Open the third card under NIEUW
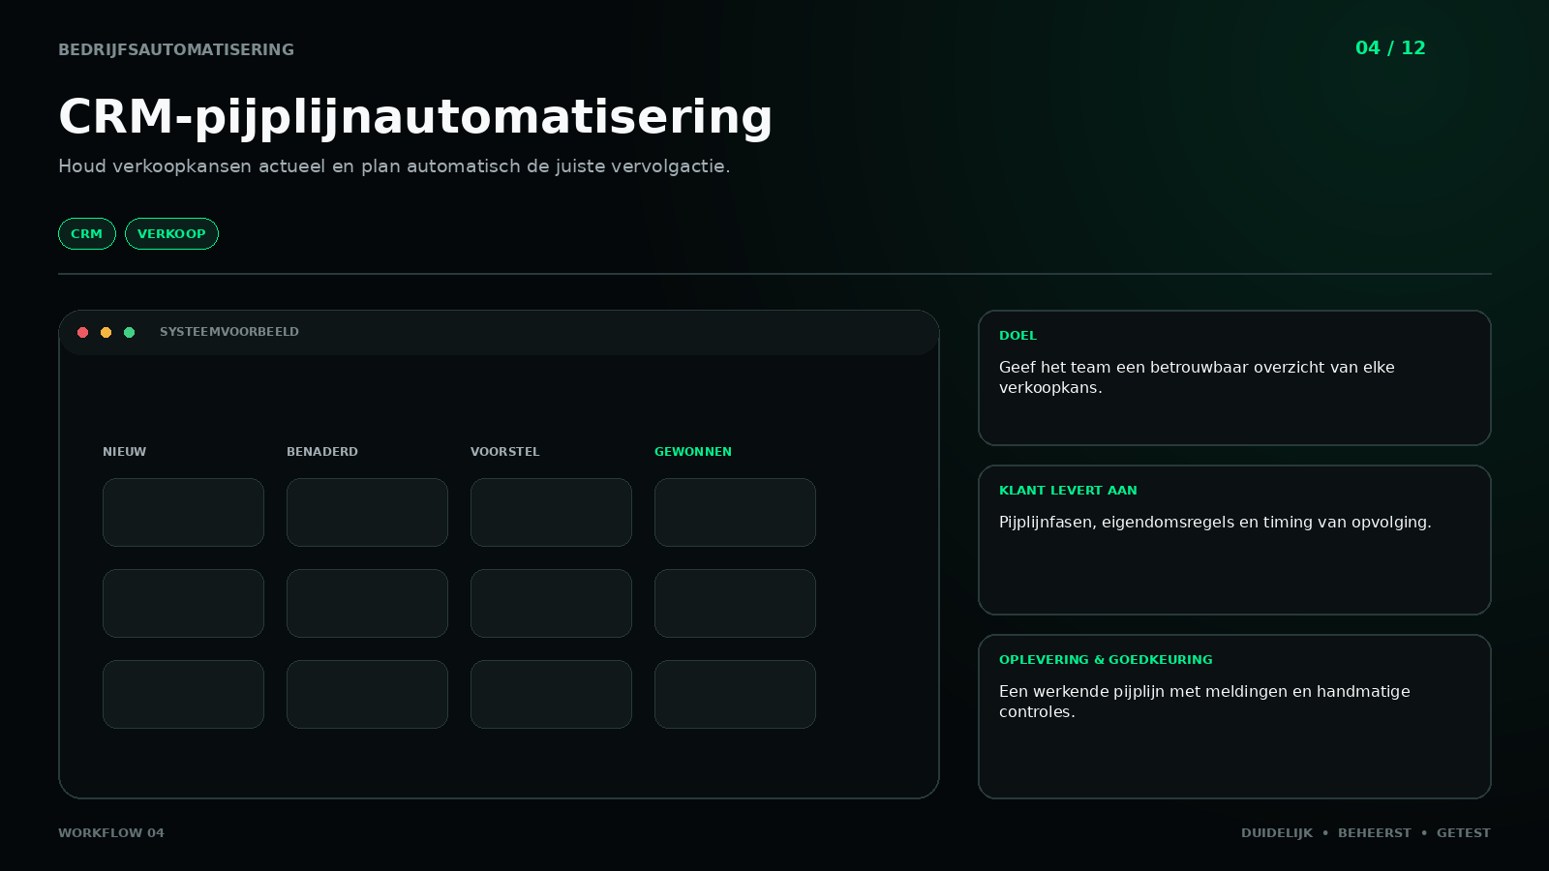Image resolution: width=1549 pixels, height=871 pixels. click(x=183, y=694)
